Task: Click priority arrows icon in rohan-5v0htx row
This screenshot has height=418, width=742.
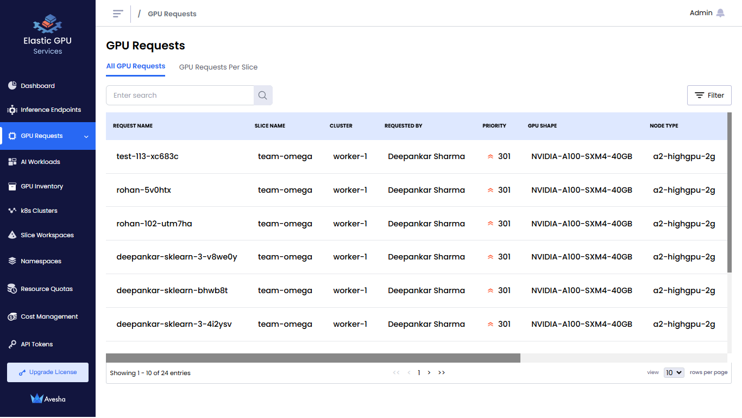Action: 491,190
